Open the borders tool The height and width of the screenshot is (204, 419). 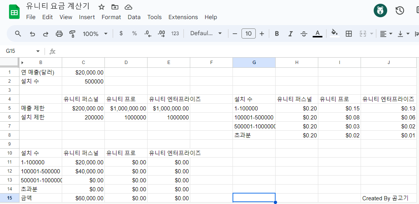(349, 34)
